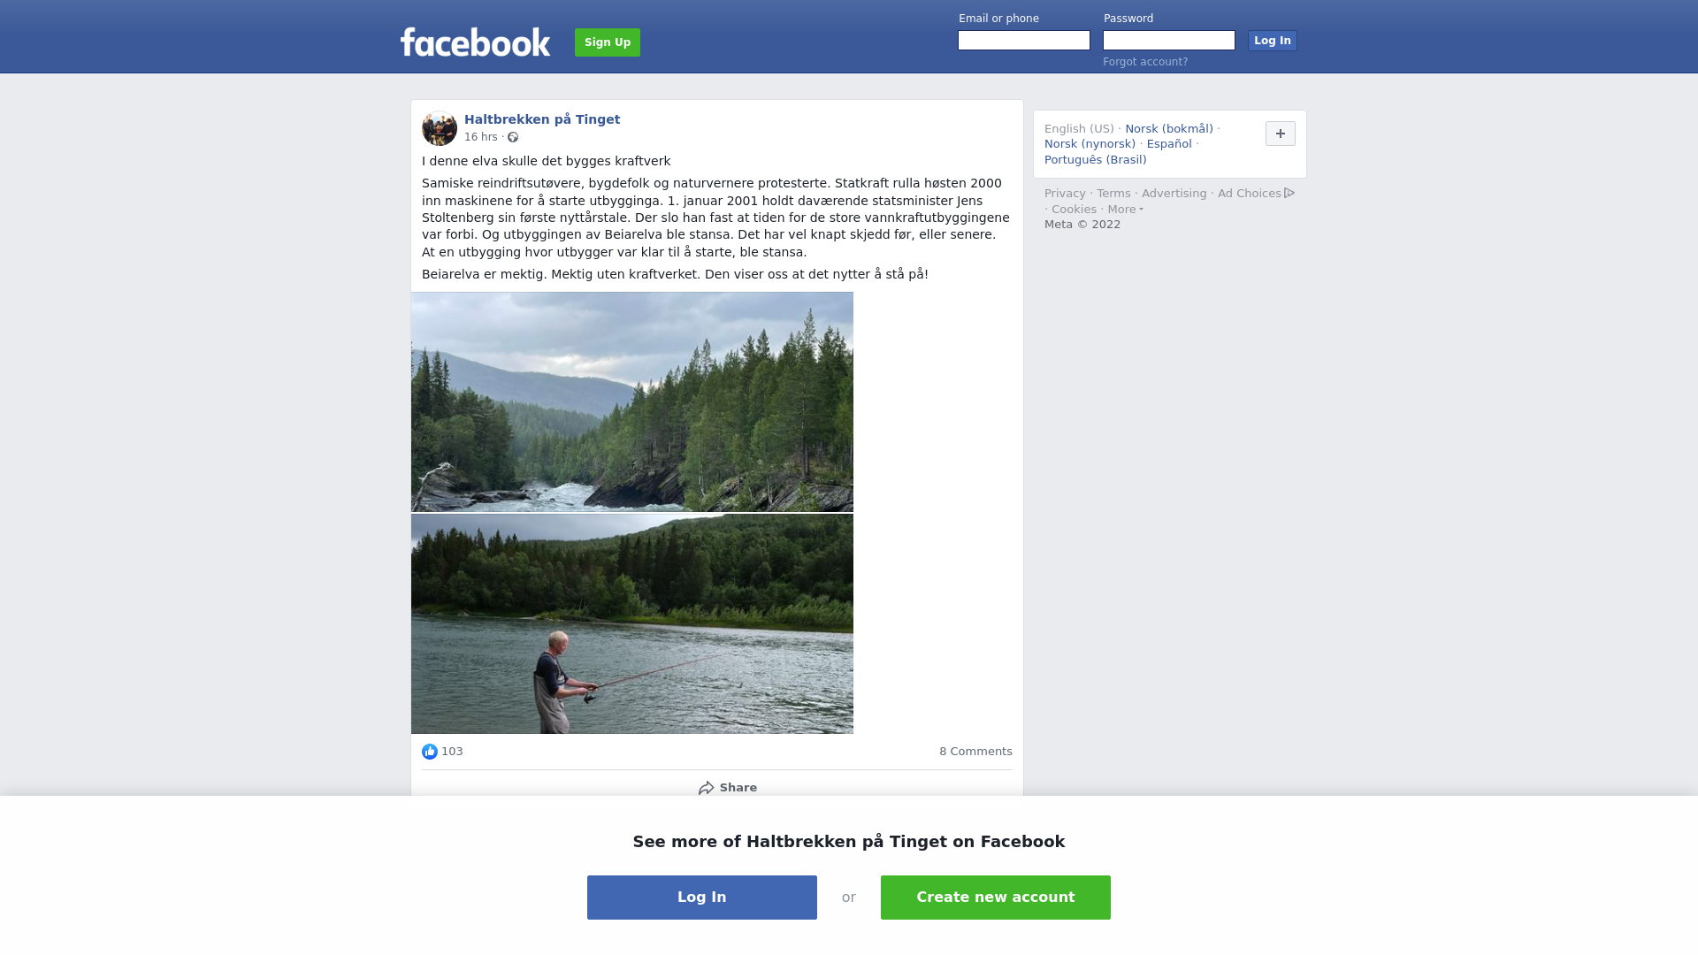
Task: Focus the Password input field
Action: tap(1169, 41)
